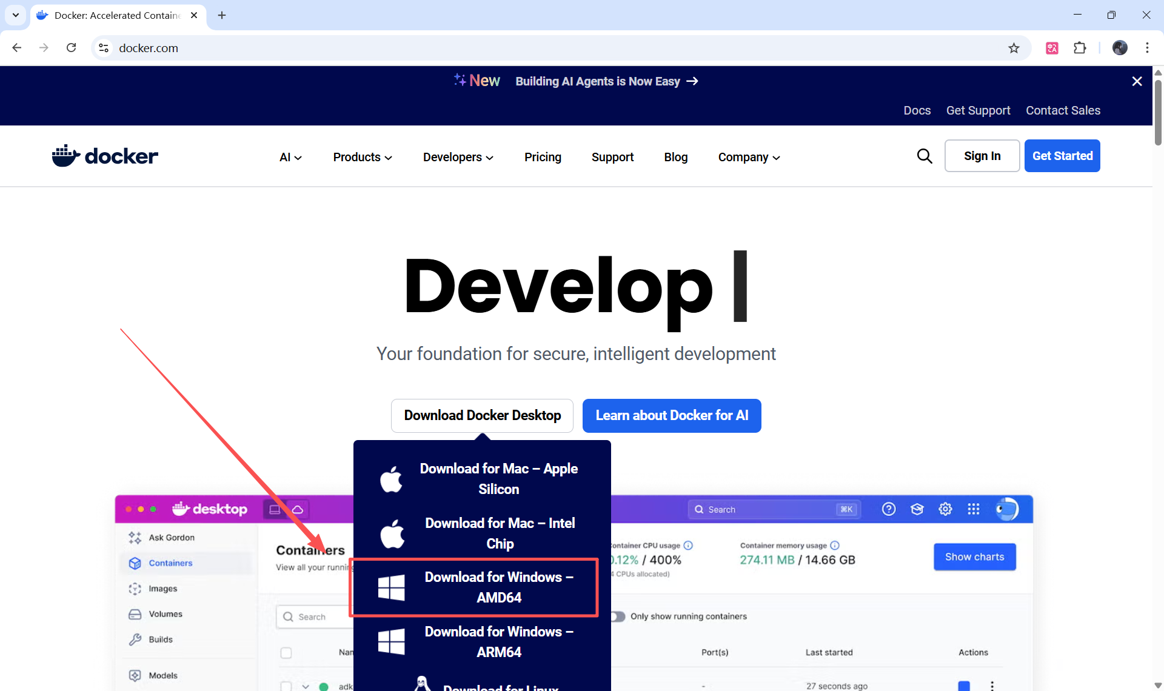The width and height of the screenshot is (1164, 691).
Task: Click the learning center cap icon in preview
Action: (917, 509)
